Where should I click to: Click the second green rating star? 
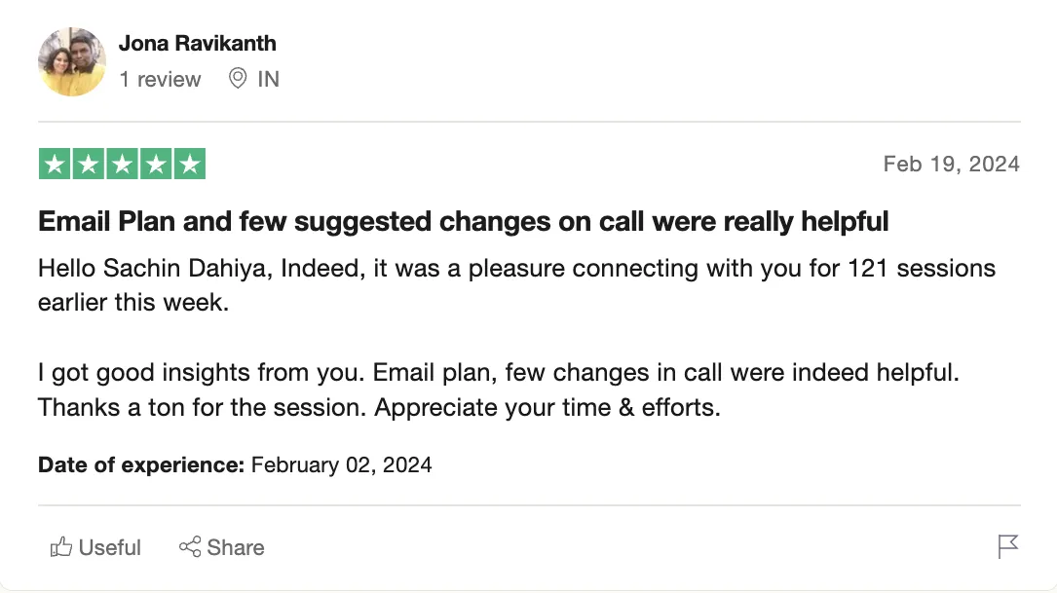click(x=89, y=165)
